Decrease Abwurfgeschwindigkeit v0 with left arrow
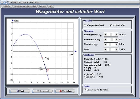140x99 pixels. (x=105, y=35)
